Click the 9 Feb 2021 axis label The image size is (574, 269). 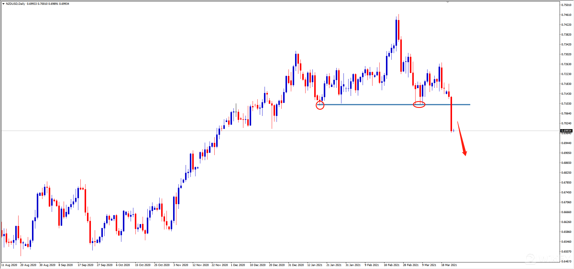(x=371, y=265)
